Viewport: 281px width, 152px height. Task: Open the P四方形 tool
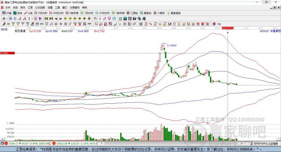click(x=41, y=13)
